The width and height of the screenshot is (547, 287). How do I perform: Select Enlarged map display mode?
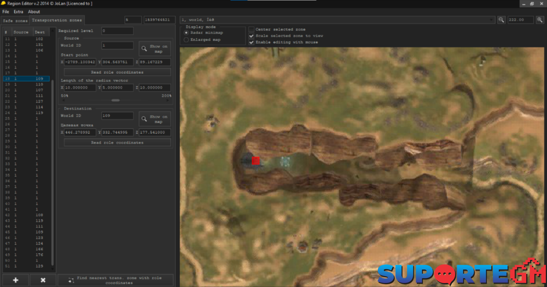click(x=187, y=40)
